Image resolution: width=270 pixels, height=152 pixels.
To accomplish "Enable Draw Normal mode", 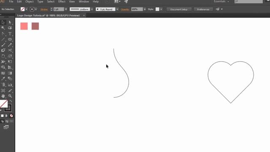I will coord(2,121).
